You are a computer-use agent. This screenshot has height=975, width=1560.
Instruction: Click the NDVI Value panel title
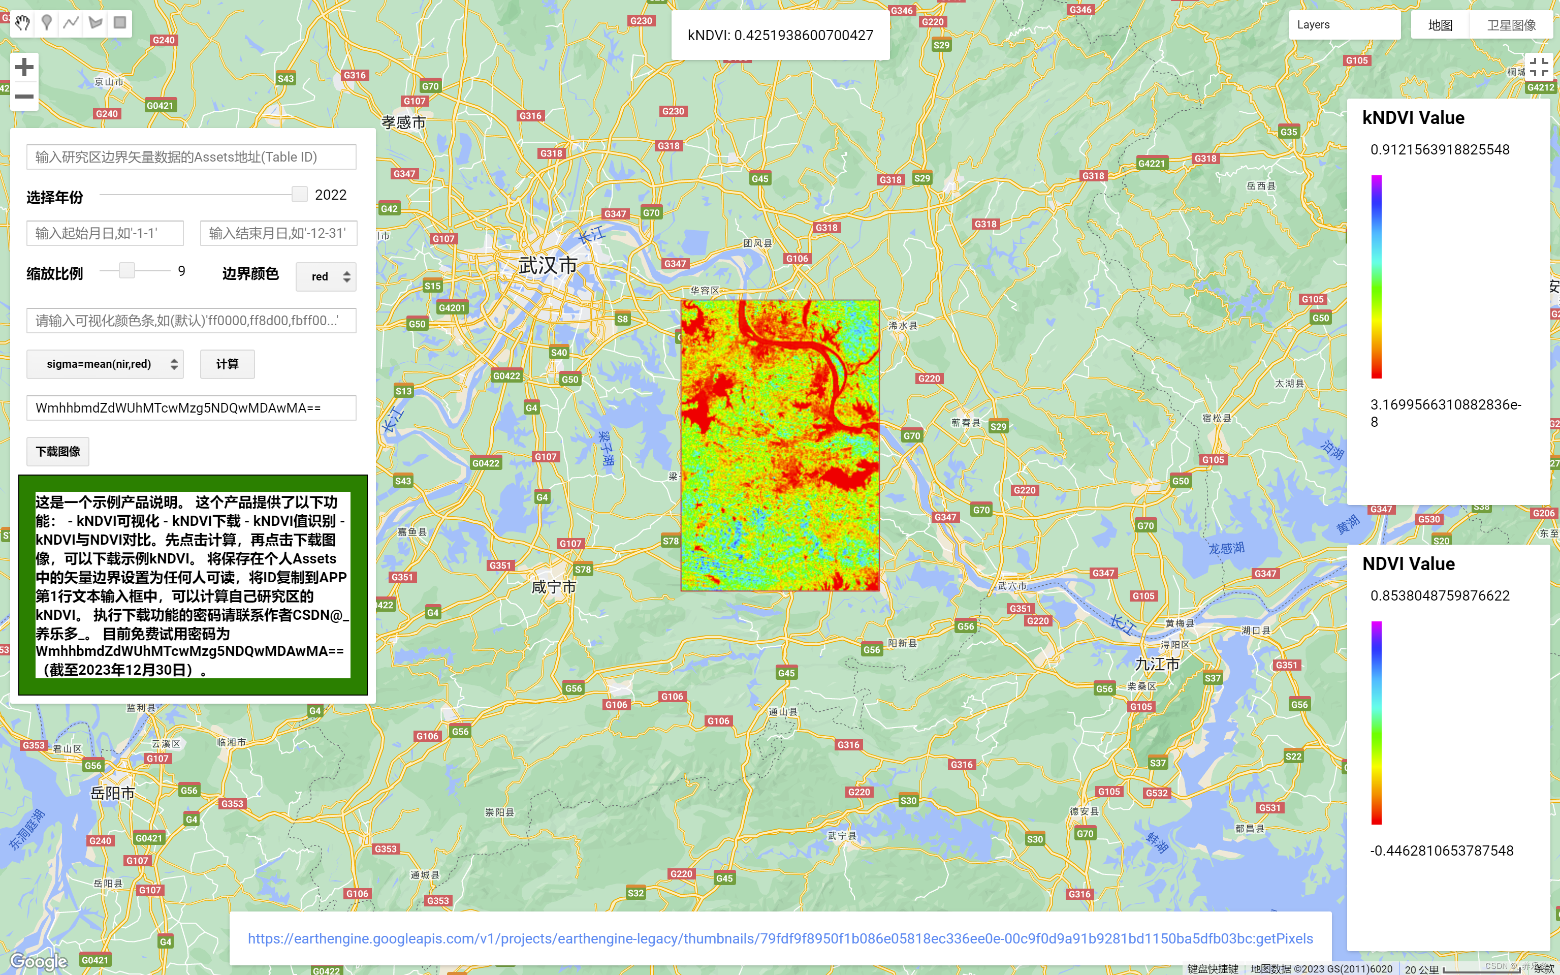point(1408,563)
